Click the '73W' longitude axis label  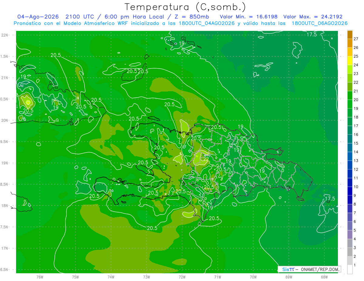pos(147,277)
